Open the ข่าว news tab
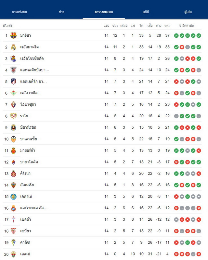 click(x=61, y=12)
